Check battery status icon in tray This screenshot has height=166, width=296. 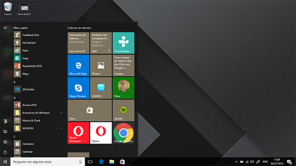[x=242, y=162]
